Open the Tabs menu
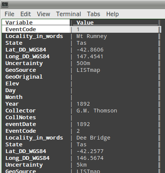 click(x=93, y=14)
